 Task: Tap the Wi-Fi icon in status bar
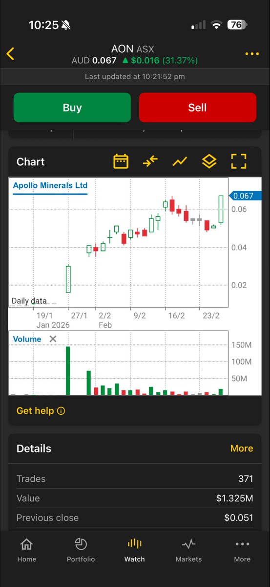pos(216,24)
